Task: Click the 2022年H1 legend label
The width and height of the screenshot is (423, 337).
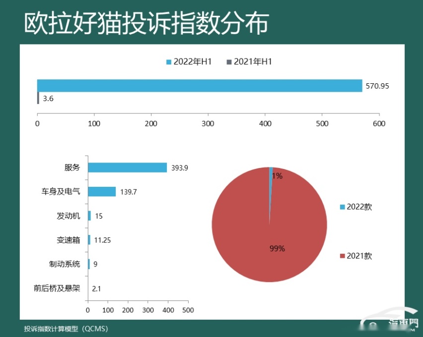Action: (192, 61)
